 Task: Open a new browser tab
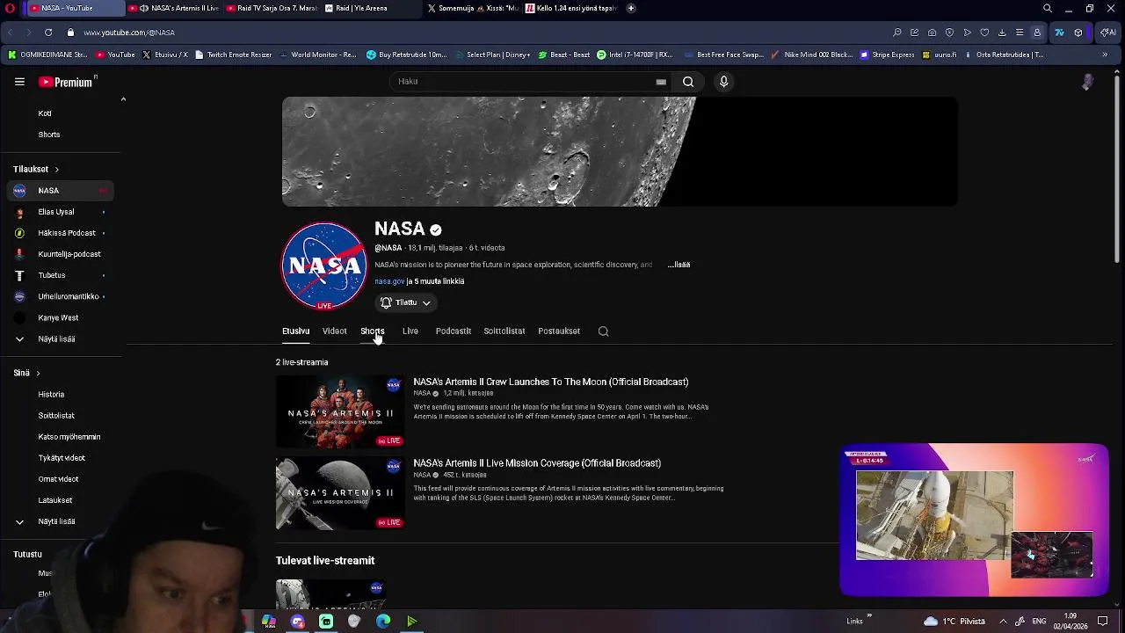(x=631, y=8)
